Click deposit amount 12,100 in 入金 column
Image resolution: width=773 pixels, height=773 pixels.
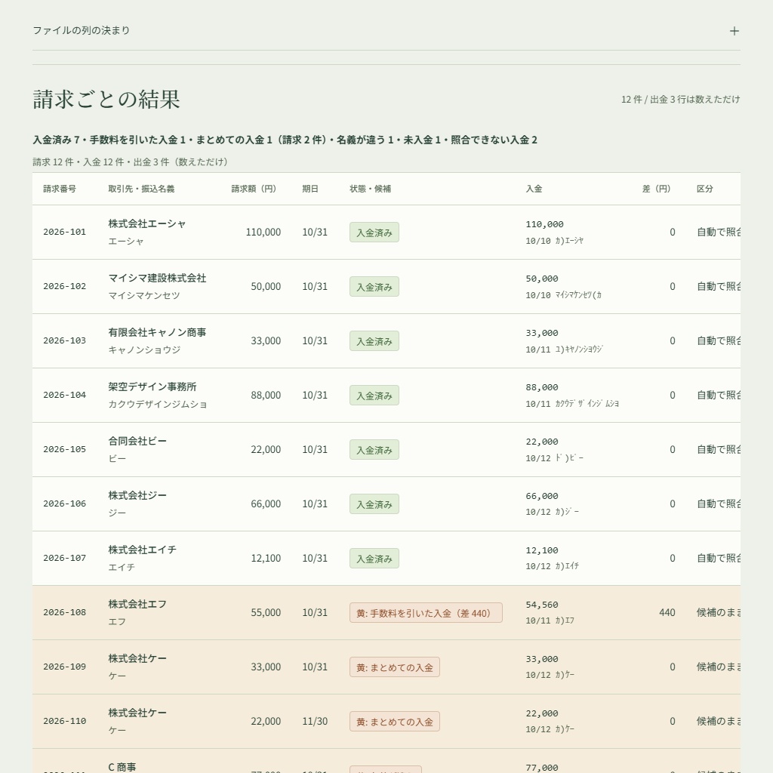[542, 550]
